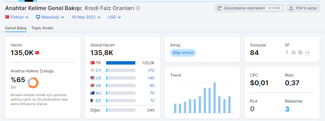The width and height of the screenshot is (325, 121).
Task: Open the DZ country link
Action: tap(98, 101)
